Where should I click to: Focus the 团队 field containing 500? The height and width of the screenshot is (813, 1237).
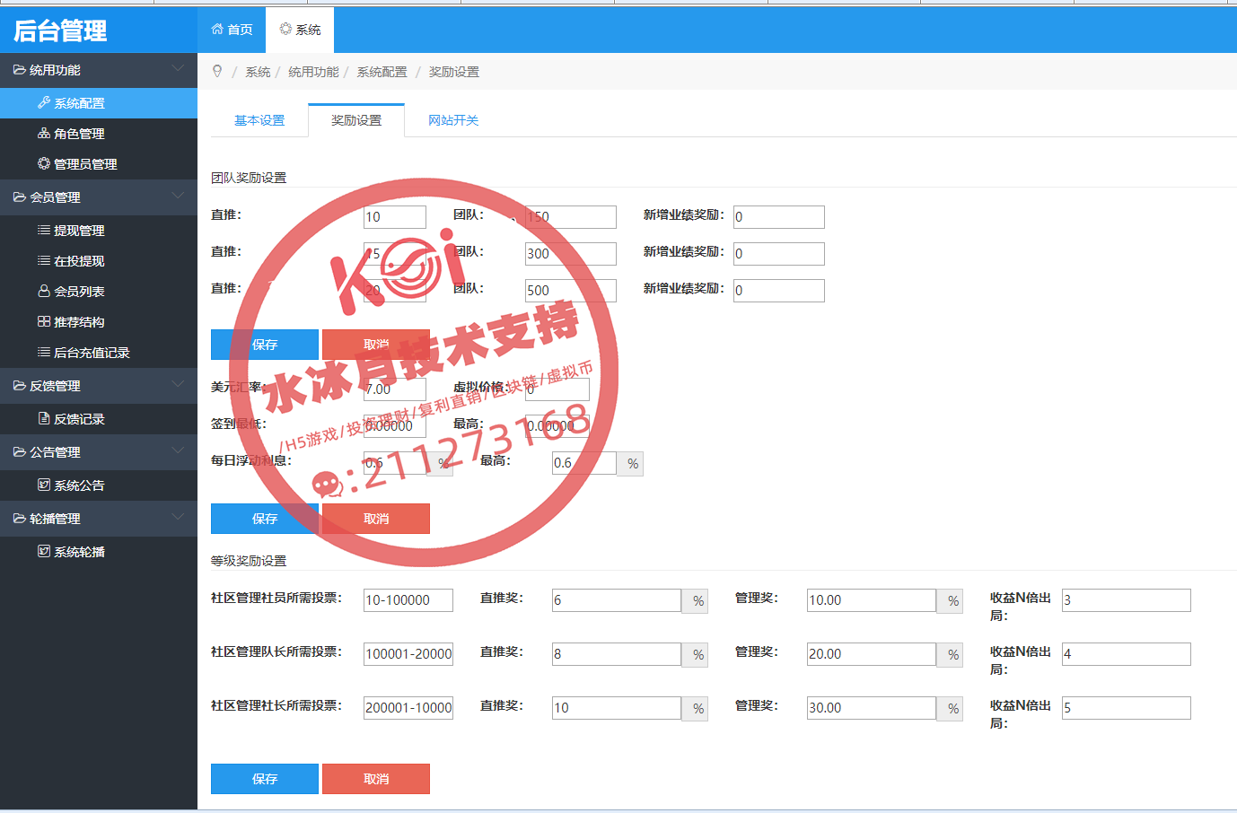[x=571, y=291]
